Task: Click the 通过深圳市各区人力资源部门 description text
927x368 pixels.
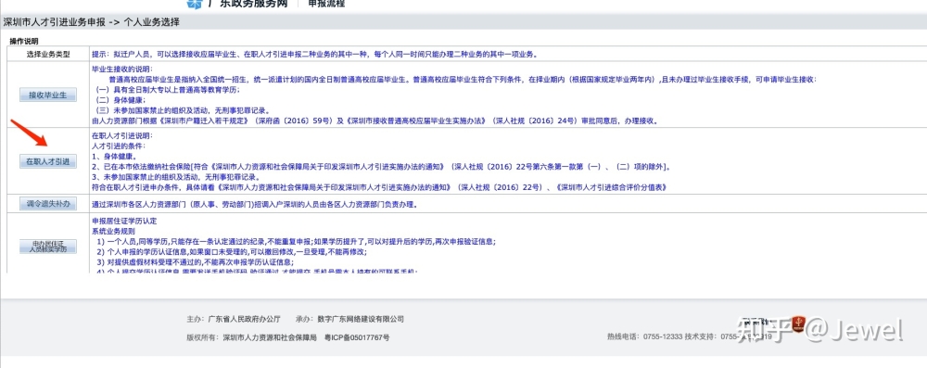Action: pos(256,205)
